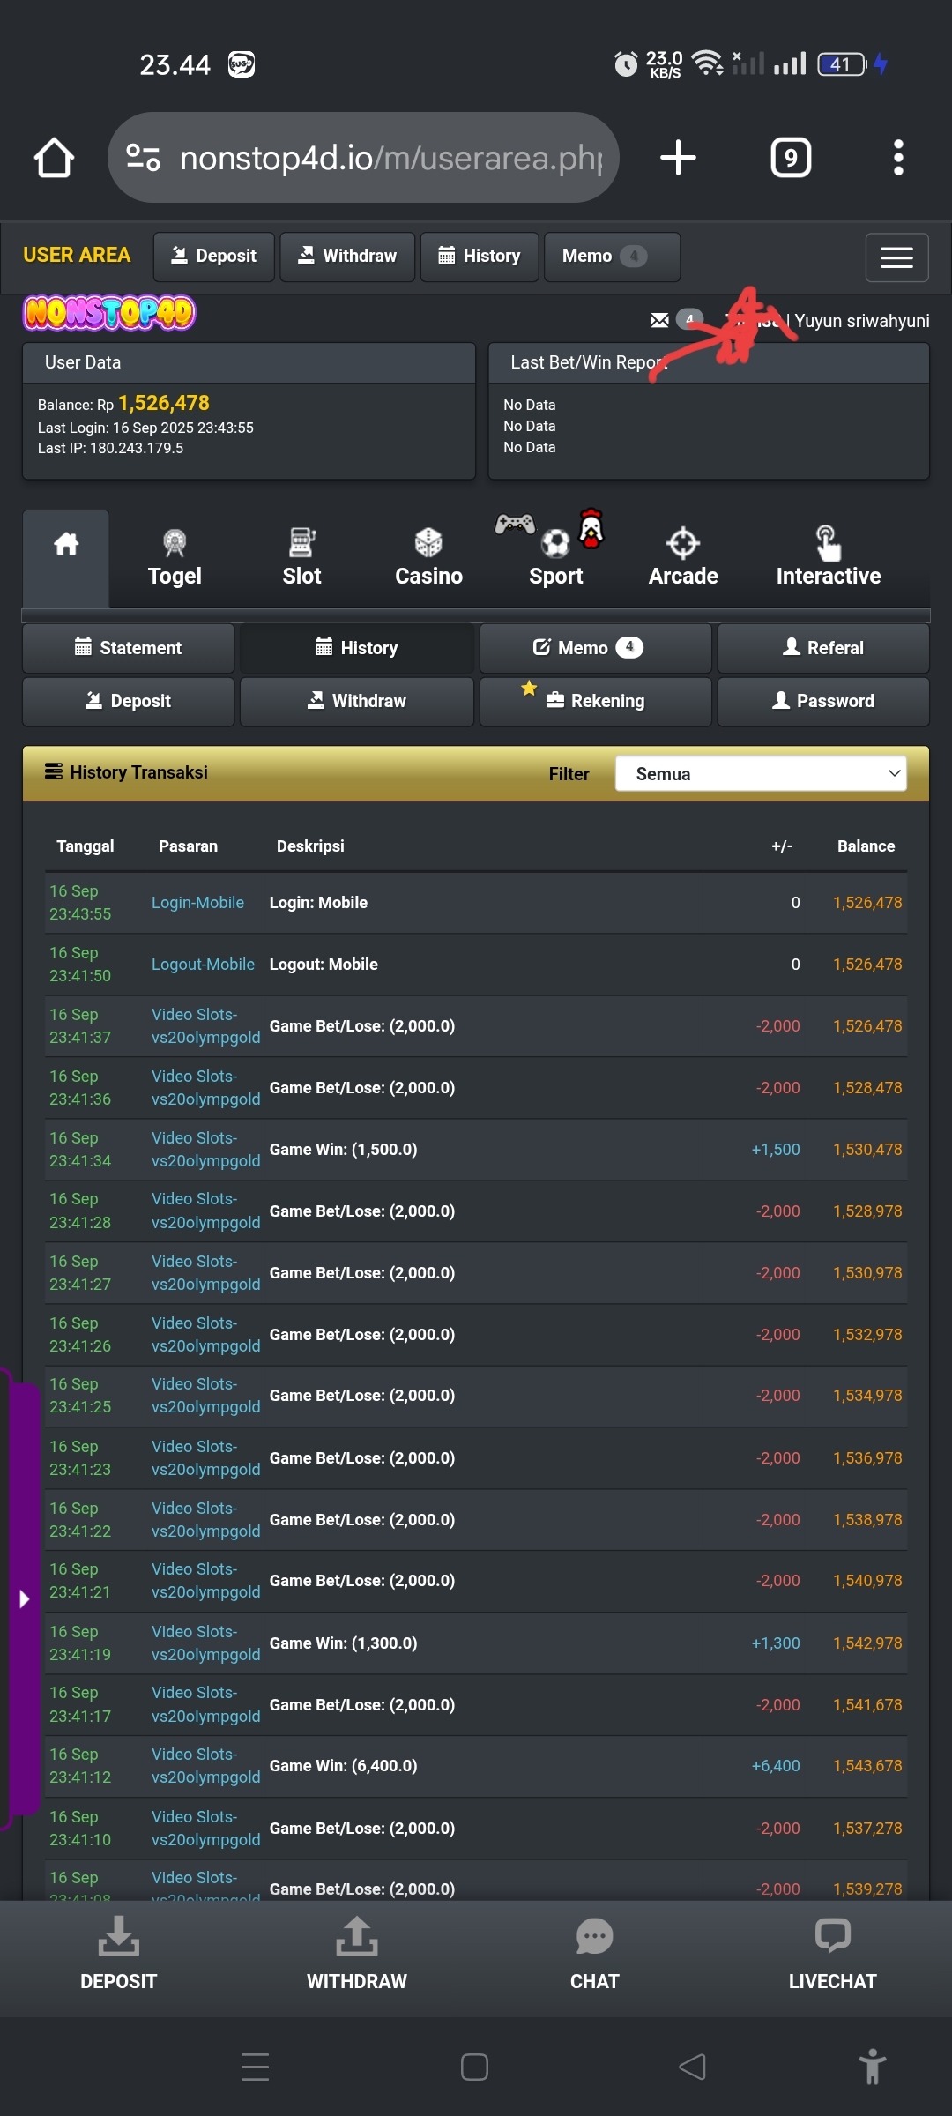Open the Casino games category

coord(428,558)
